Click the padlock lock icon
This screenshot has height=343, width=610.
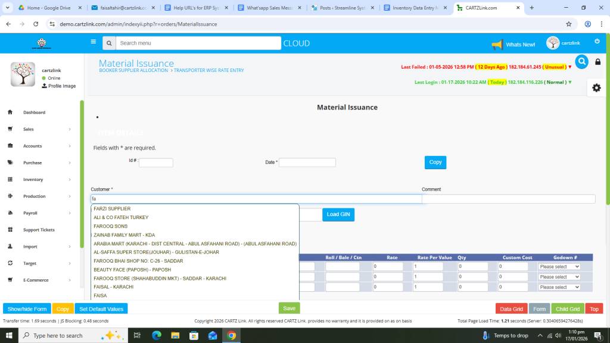(598, 62)
